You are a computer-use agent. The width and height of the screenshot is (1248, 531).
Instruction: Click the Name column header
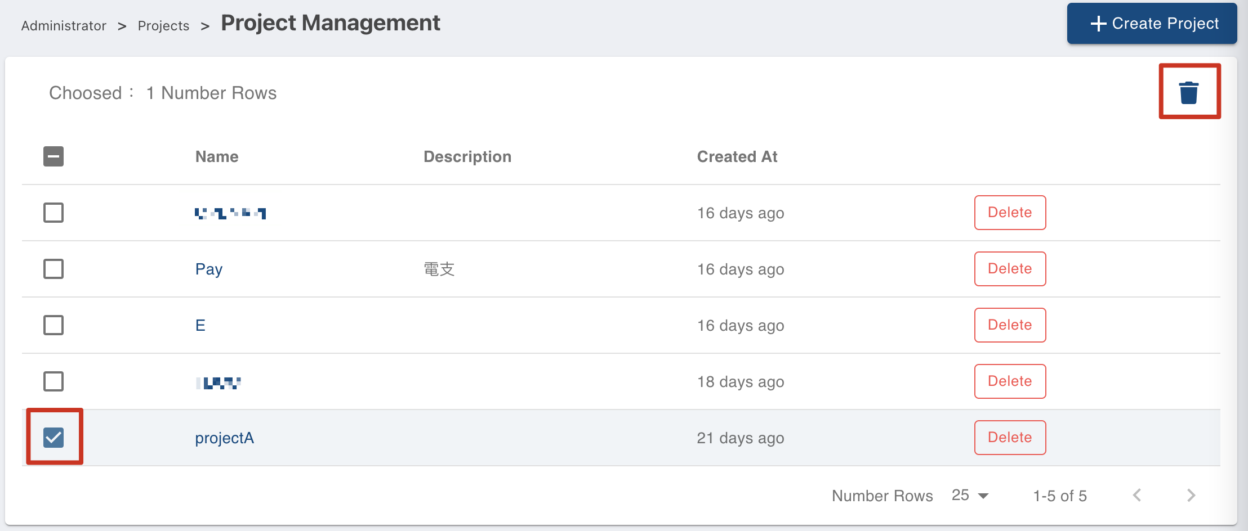[x=217, y=156]
